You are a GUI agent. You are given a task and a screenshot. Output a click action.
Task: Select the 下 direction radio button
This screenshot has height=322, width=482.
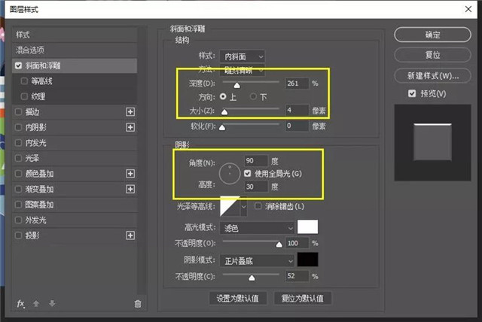coord(254,97)
